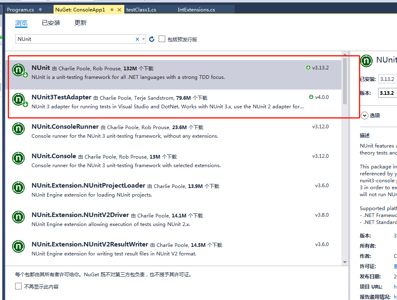Click the 项目 URL label
This screenshot has height=300, width=397.
[371, 287]
